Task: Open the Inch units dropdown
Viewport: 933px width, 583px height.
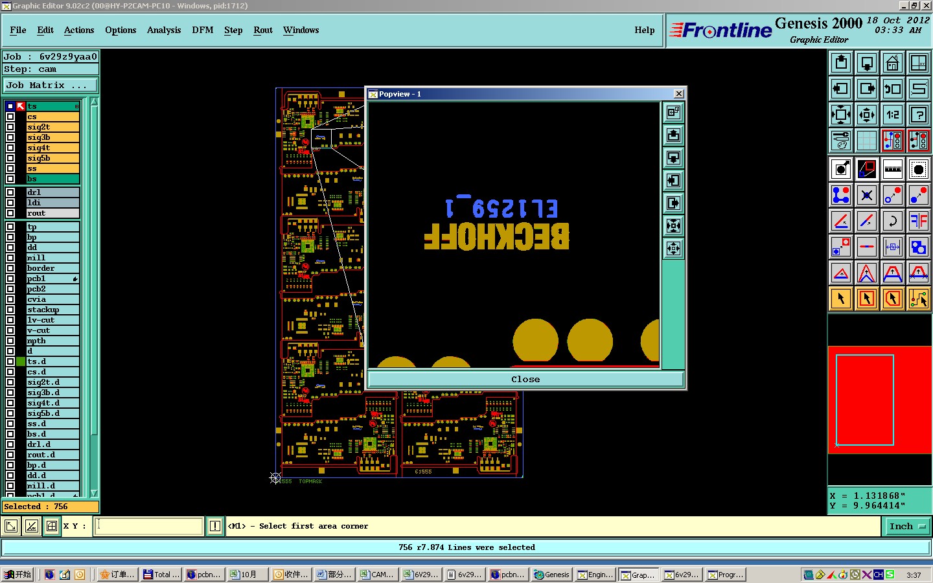Action: click(x=907, y=526)
